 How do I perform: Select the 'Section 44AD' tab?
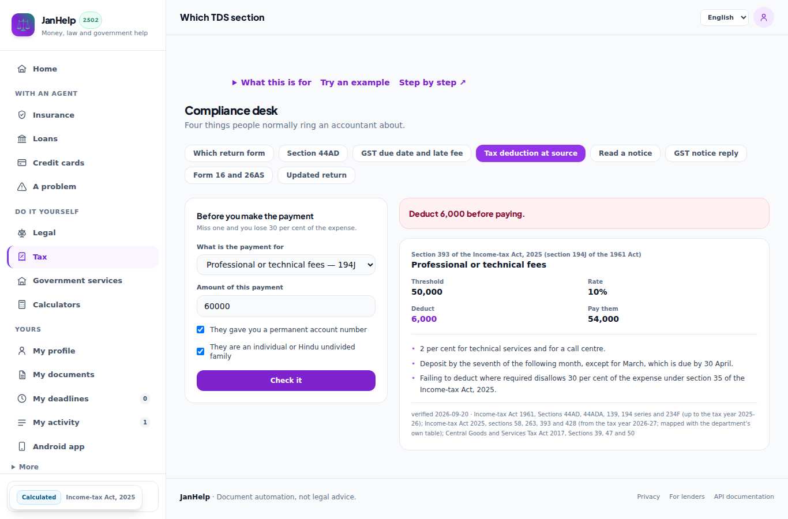click(313, 153)
